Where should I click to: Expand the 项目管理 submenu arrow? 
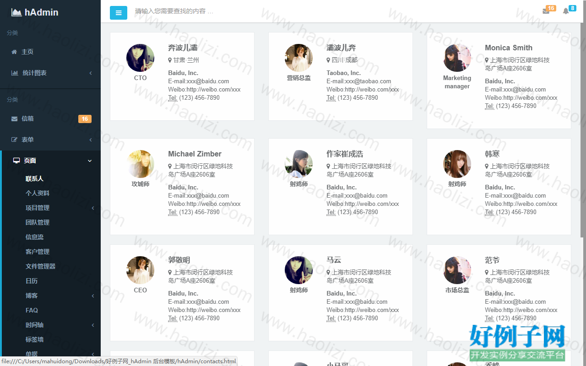93,208
